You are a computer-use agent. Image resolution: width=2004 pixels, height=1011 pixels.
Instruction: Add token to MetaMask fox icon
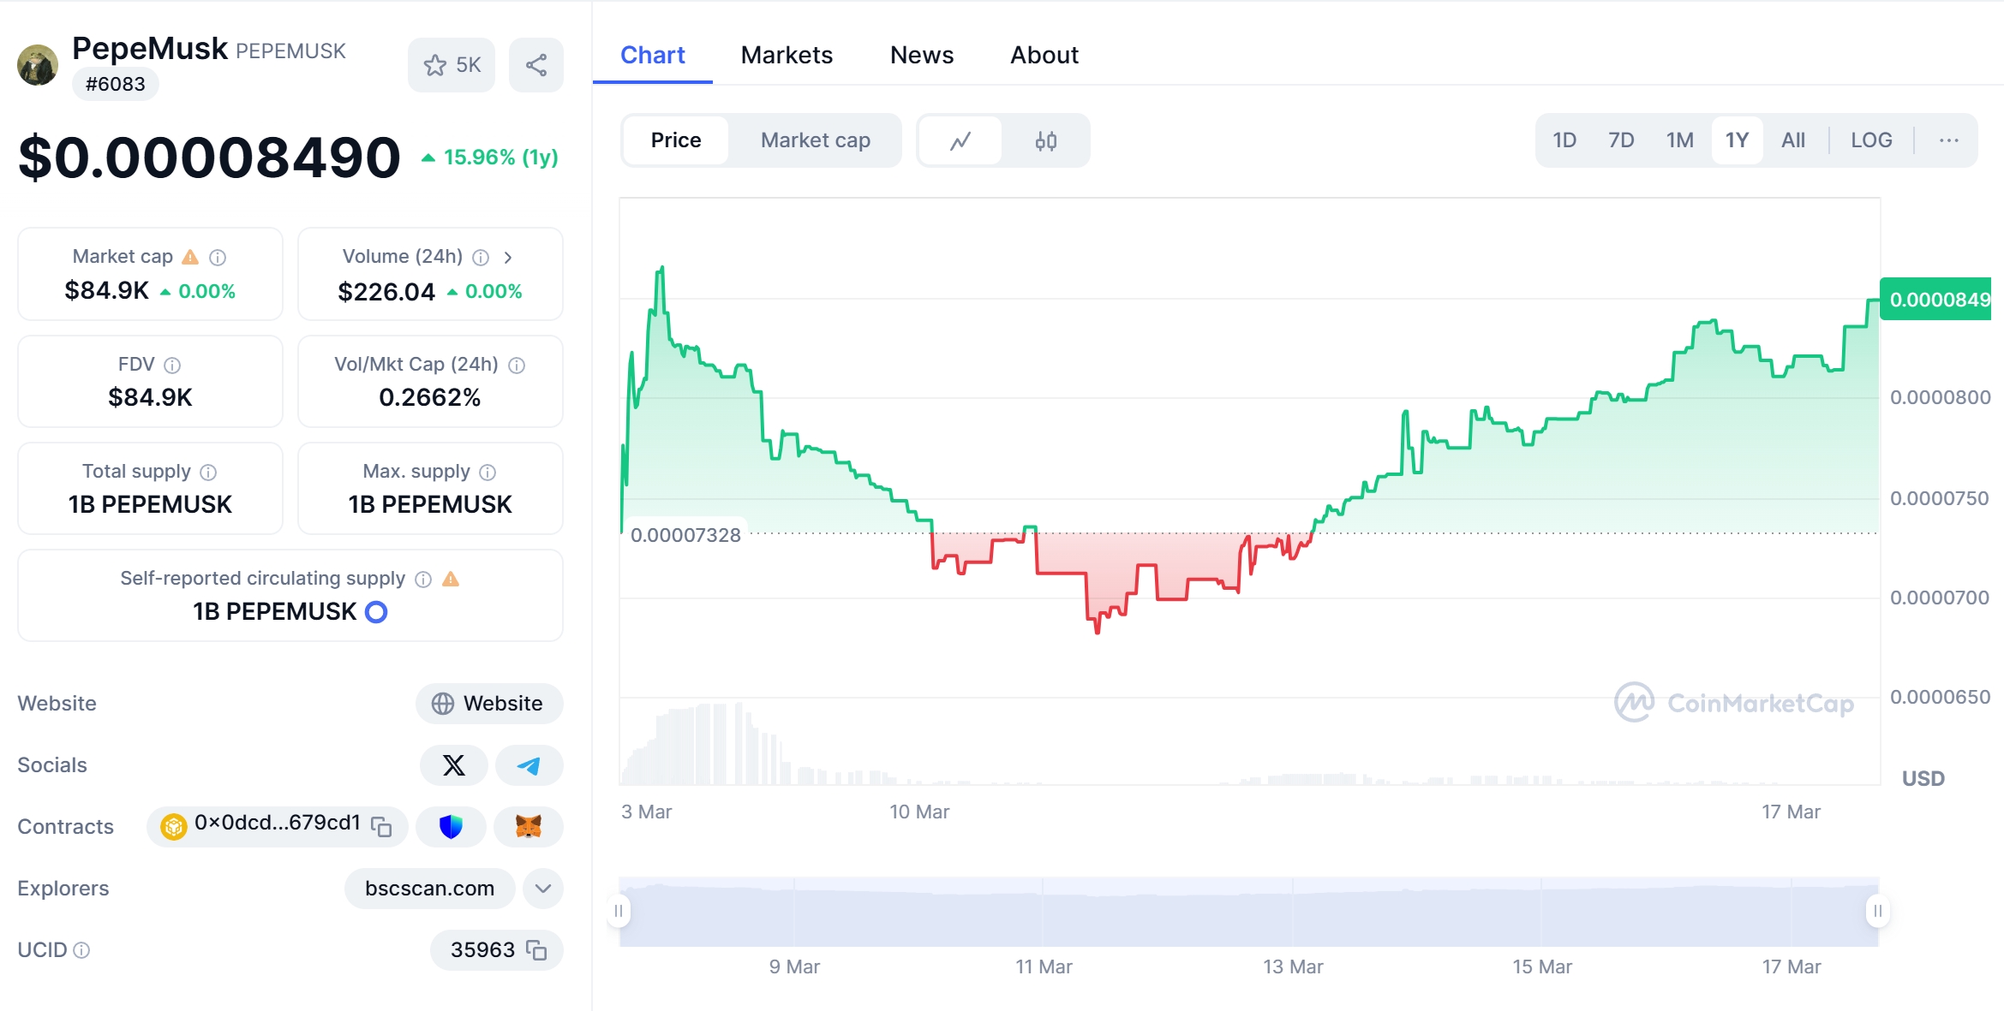coord(529,827)
